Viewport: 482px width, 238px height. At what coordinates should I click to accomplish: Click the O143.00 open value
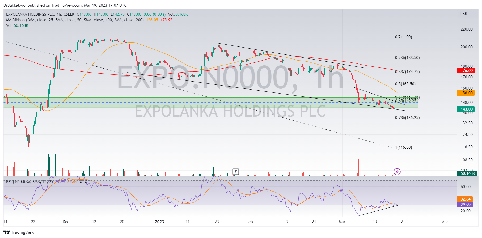tap(84, 14)
